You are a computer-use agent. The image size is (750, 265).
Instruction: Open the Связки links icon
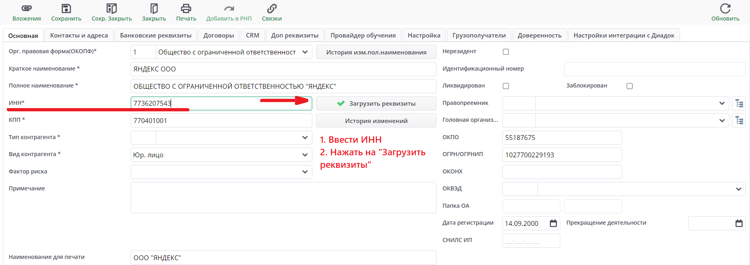pyautogui.click(x=271, y=8)
